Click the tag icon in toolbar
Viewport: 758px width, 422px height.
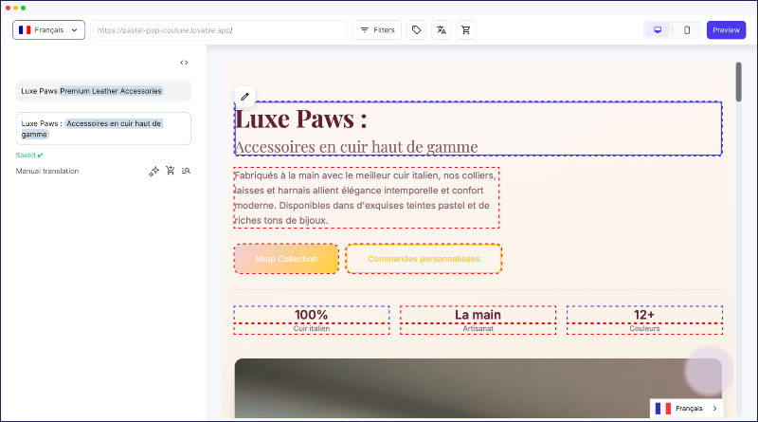point(416,30)
